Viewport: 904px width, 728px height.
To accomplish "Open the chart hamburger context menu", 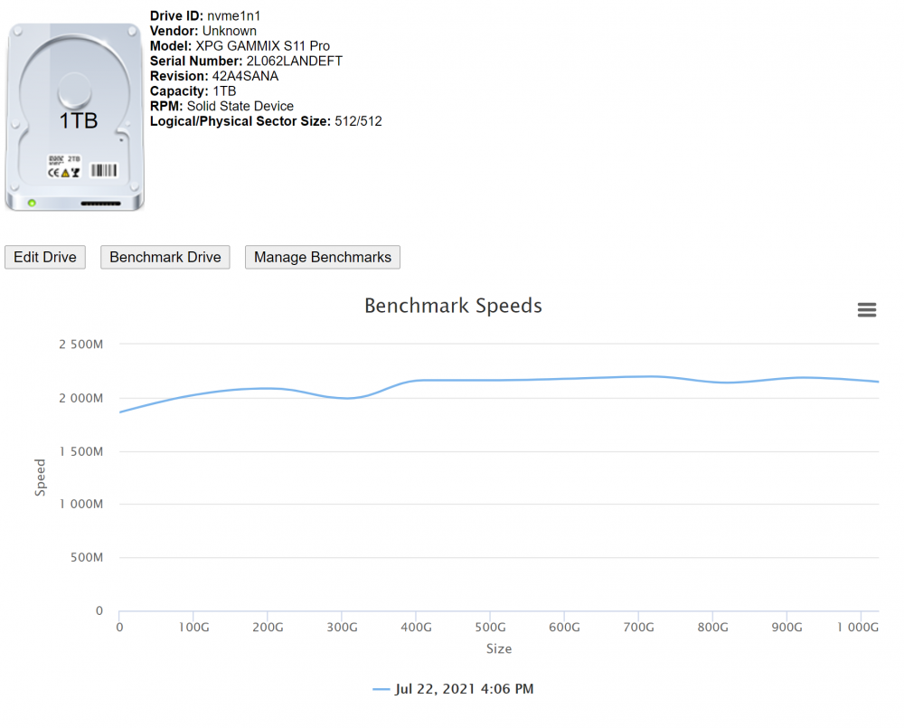I will click(867, 310).
